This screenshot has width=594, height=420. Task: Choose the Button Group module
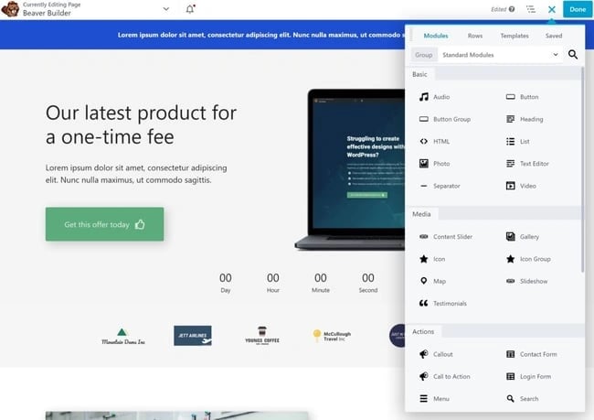445,119
